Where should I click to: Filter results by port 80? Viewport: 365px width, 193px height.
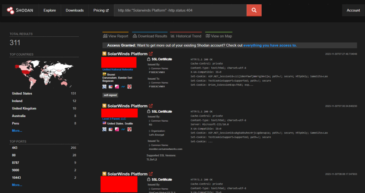point(44,155)
